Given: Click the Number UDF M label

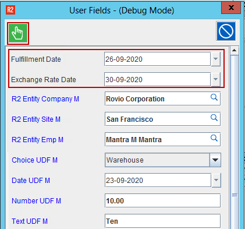Looking at the screenshot, I should [x=36, y=201].
